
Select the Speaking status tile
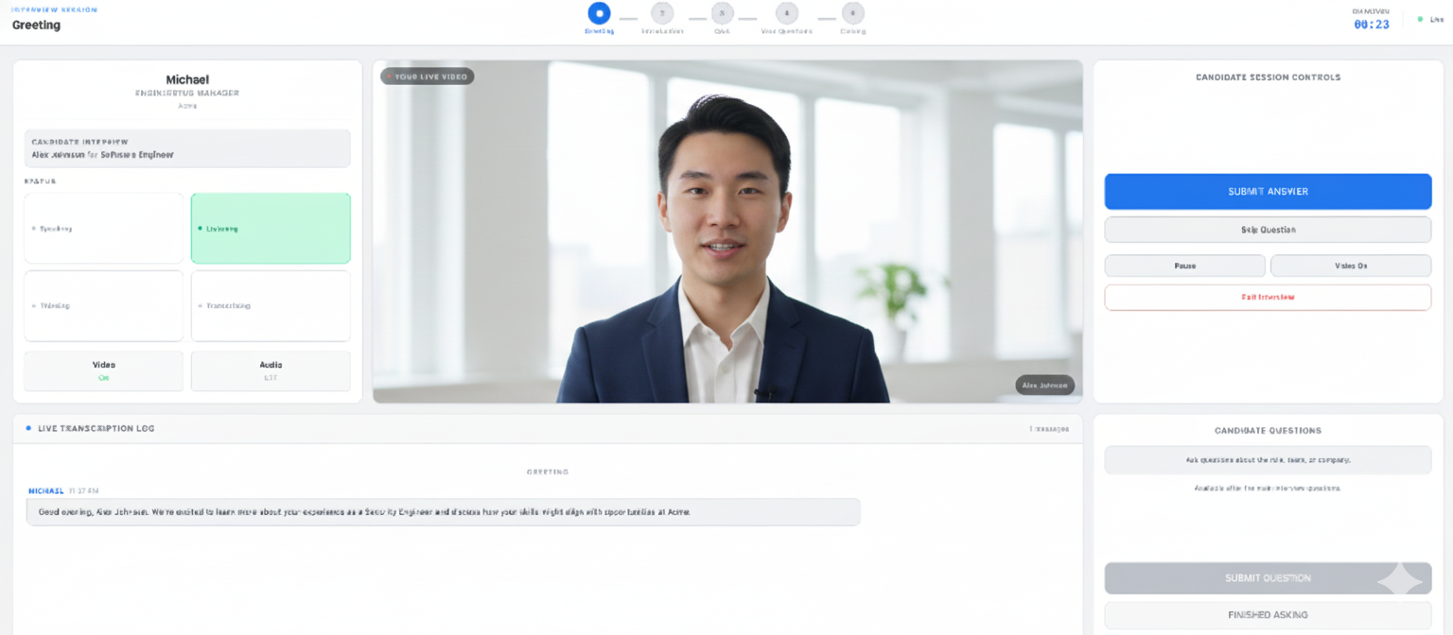[104, 229]
